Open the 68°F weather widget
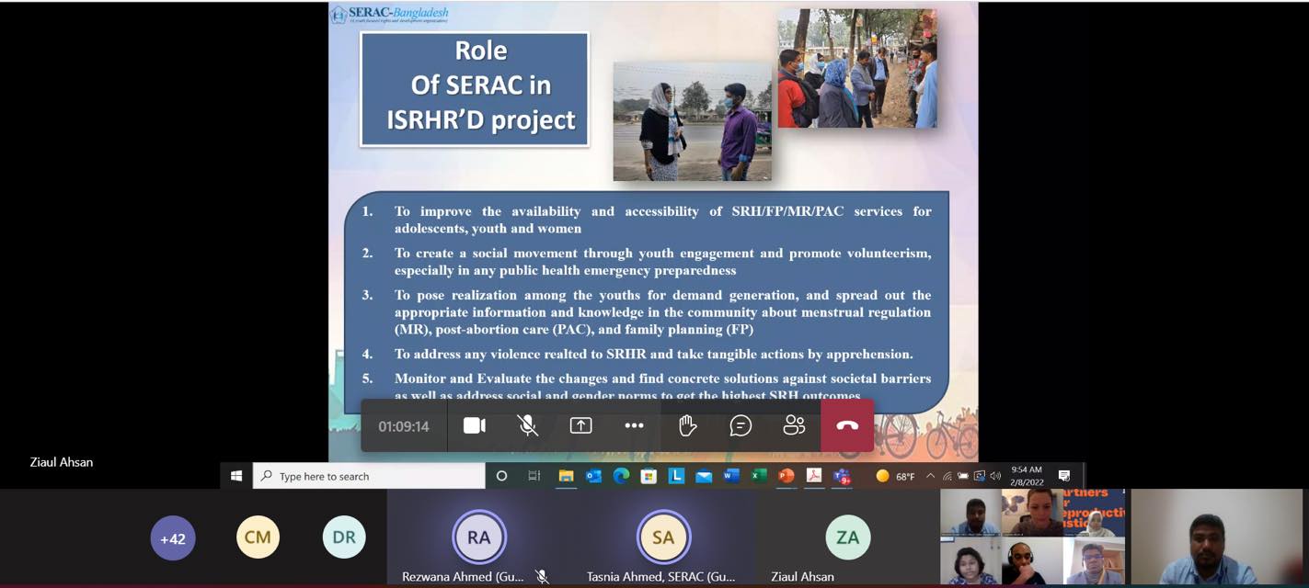Screen dimensions: 1309x588 [896, 476]
